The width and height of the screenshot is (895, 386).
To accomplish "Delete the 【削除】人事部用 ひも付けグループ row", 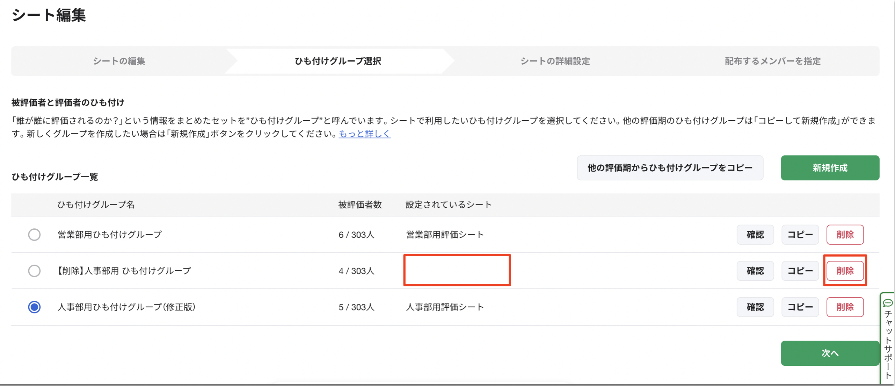I will pyautogui.click(x=845, y=271).
